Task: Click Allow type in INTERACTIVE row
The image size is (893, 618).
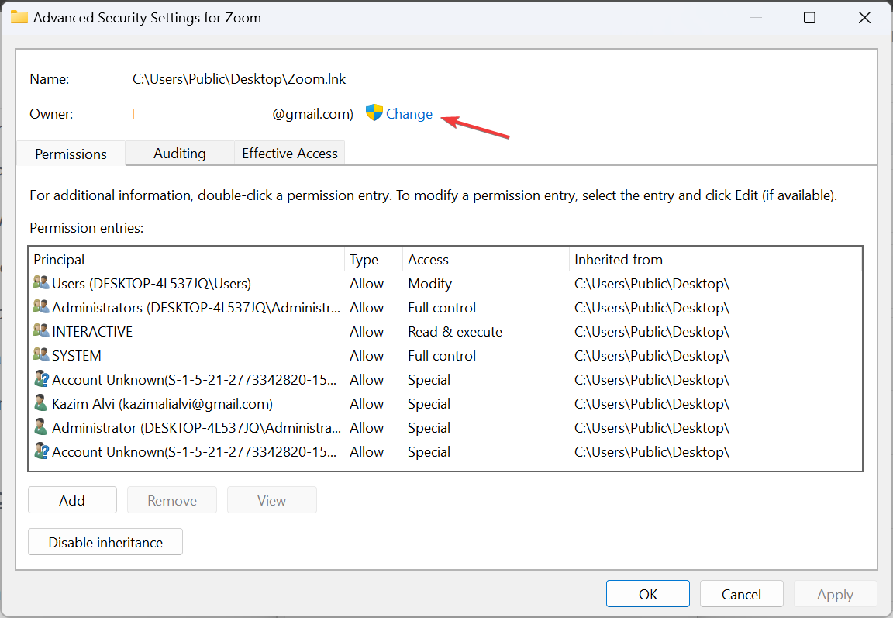Action: click(x=367, y=332)
